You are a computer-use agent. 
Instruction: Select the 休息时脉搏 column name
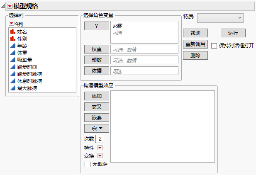[29, 81]
